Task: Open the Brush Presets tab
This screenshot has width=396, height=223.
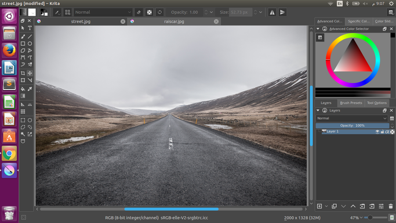Action: (351, 103)
